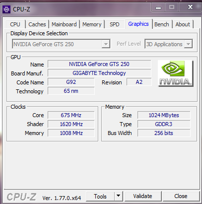
Task: Click the Validate button
Action: point(143,196)
